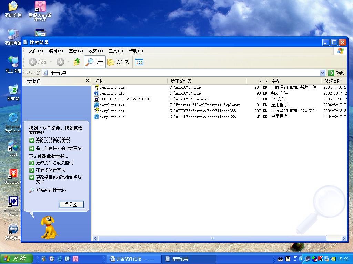Select iexplore.exe icon in ServicePackFiles row
353x264 pixels.
97,117
